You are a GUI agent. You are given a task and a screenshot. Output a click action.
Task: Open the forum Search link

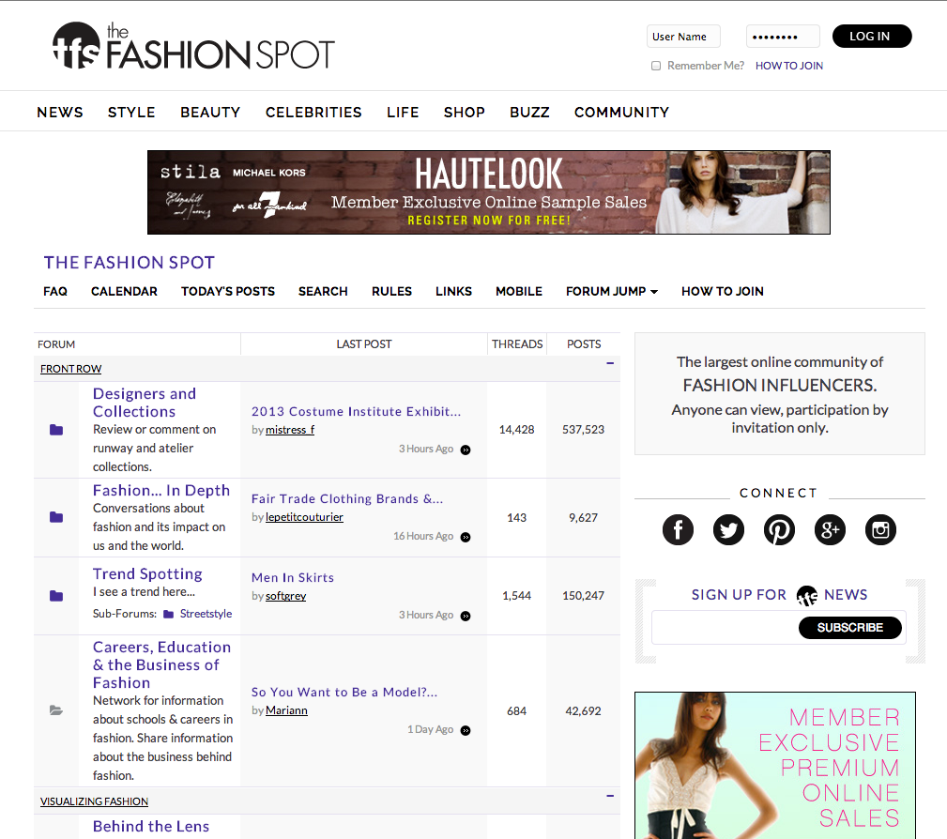pyautogui.click(x=323, y=291)
